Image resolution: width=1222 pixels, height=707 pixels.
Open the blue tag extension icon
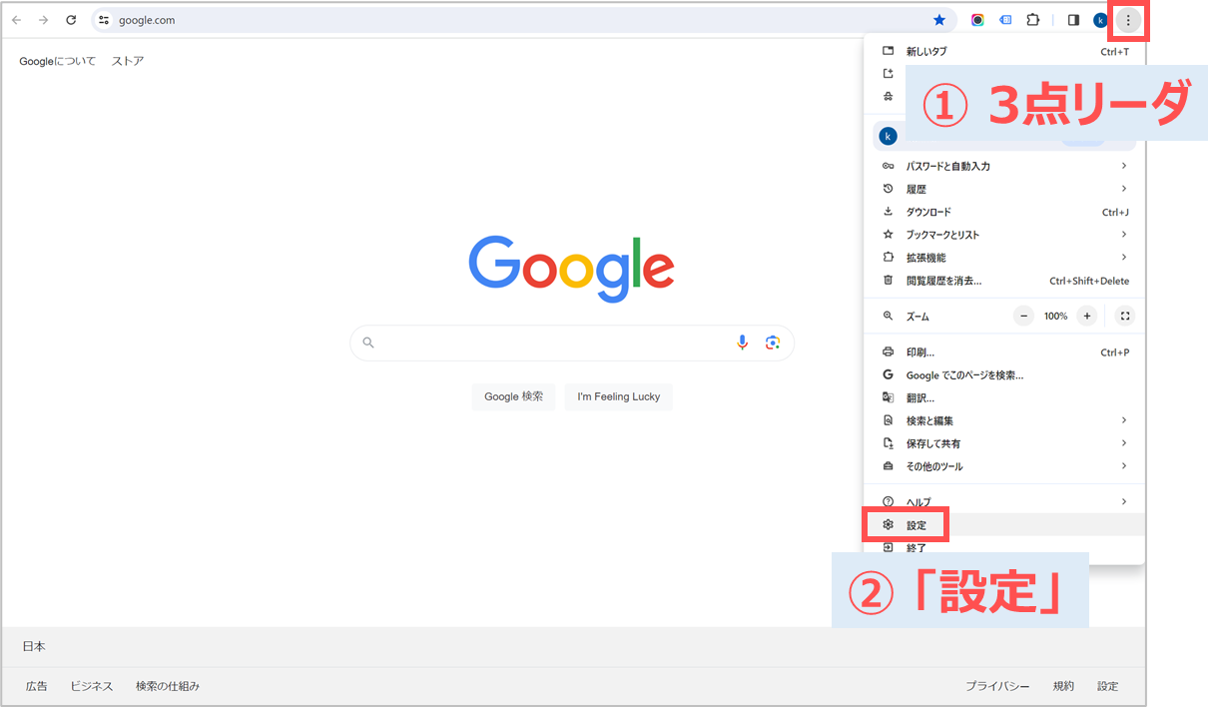tap(1005, 20)
